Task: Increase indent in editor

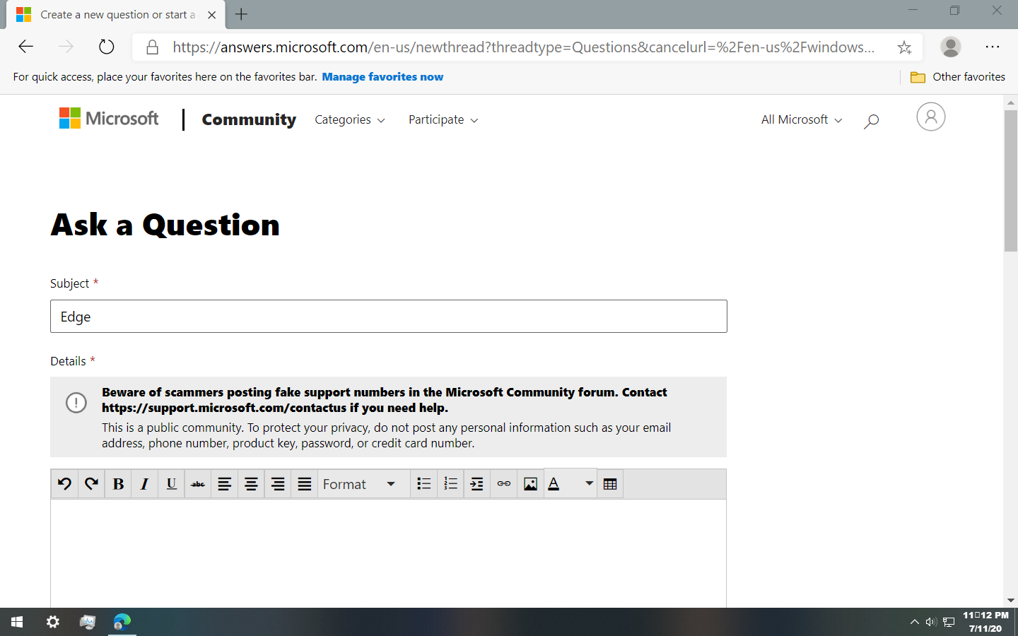Action: point(477,484)
